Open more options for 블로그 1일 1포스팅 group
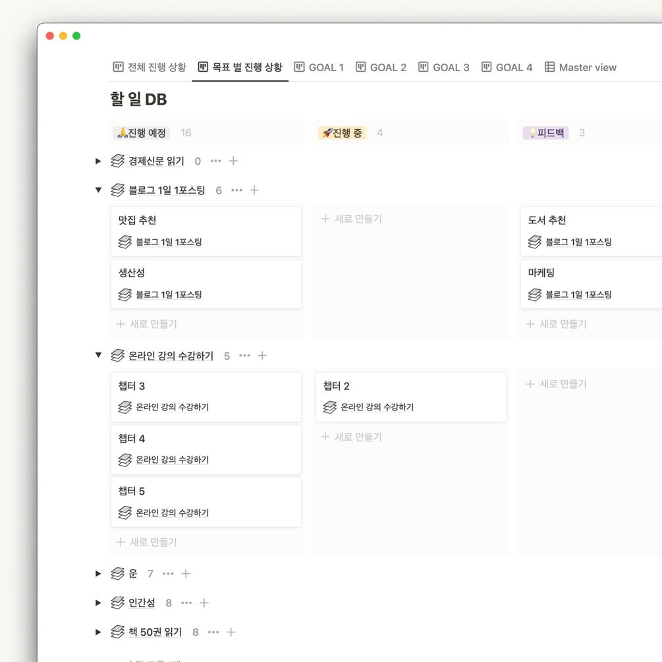 237,190
